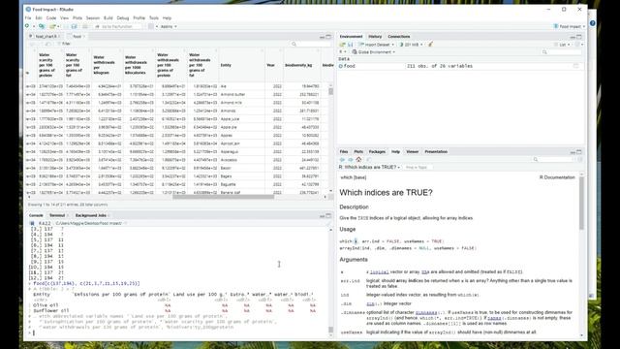This screenshot has height=349, width=620.
Task: Click the table view icon next to food
Action: (x=575, y=66)
